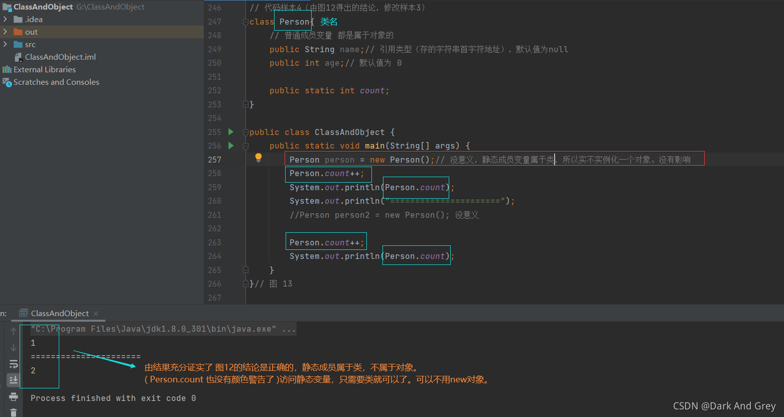Click the run tab window icon

pos(23,313)
